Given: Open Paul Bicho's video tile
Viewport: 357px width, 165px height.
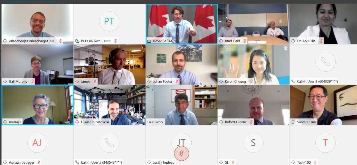Looking at the screenshot, I should [182, 105].
